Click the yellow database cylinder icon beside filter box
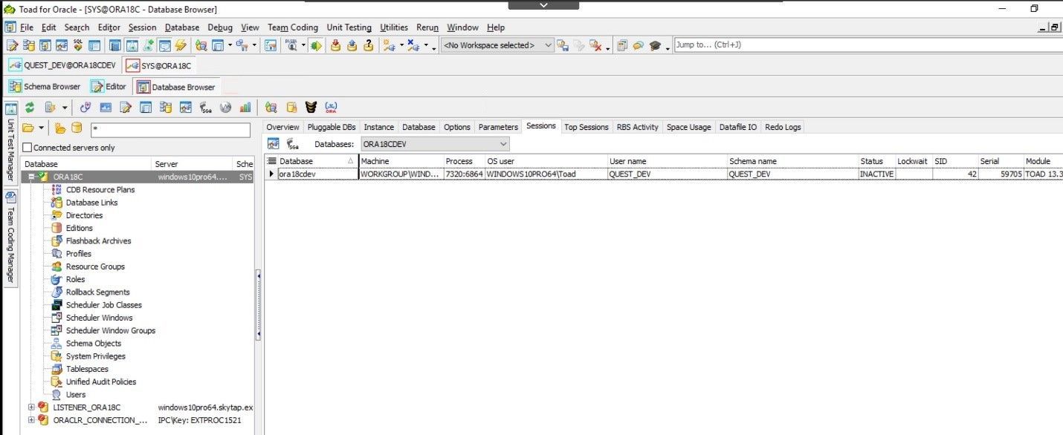This screenshot has width=1063, height=435. click(77, 128)
